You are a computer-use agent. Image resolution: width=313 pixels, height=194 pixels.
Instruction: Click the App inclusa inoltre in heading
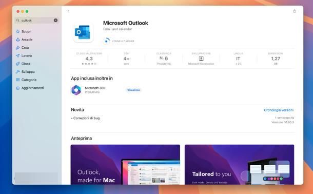pos(92,79)
